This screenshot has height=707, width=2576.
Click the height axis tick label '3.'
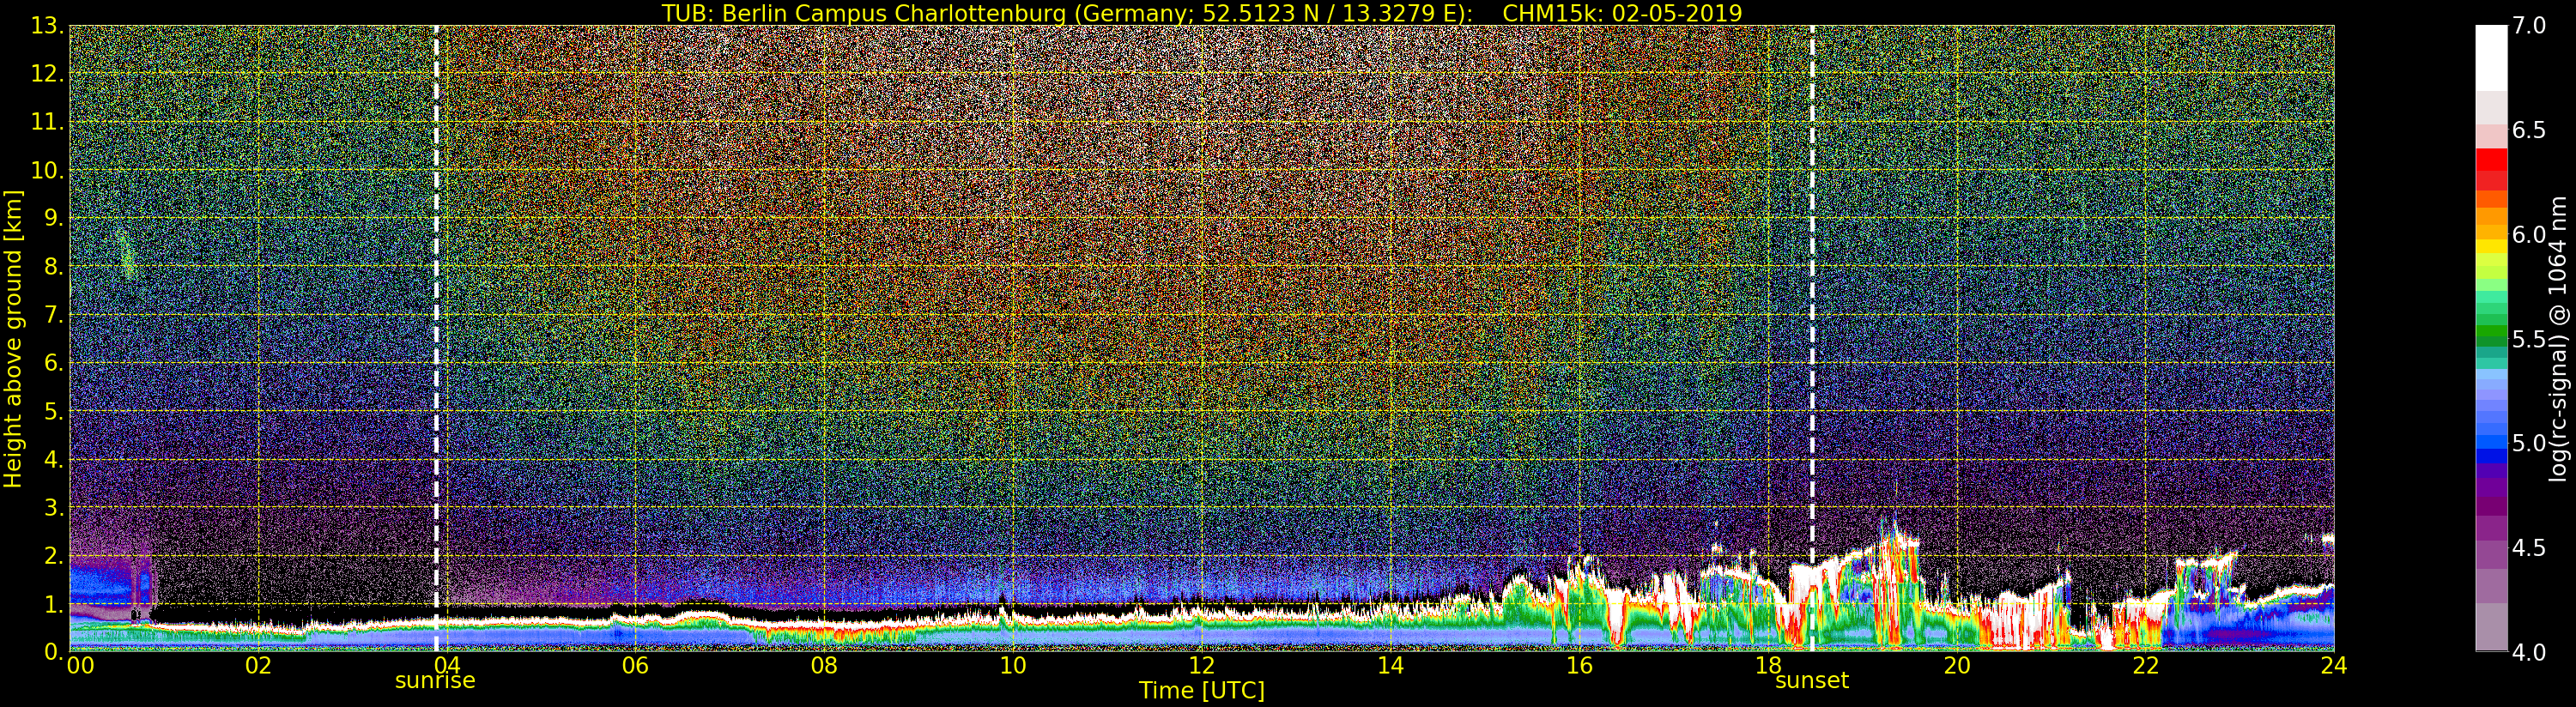[53, 508]
